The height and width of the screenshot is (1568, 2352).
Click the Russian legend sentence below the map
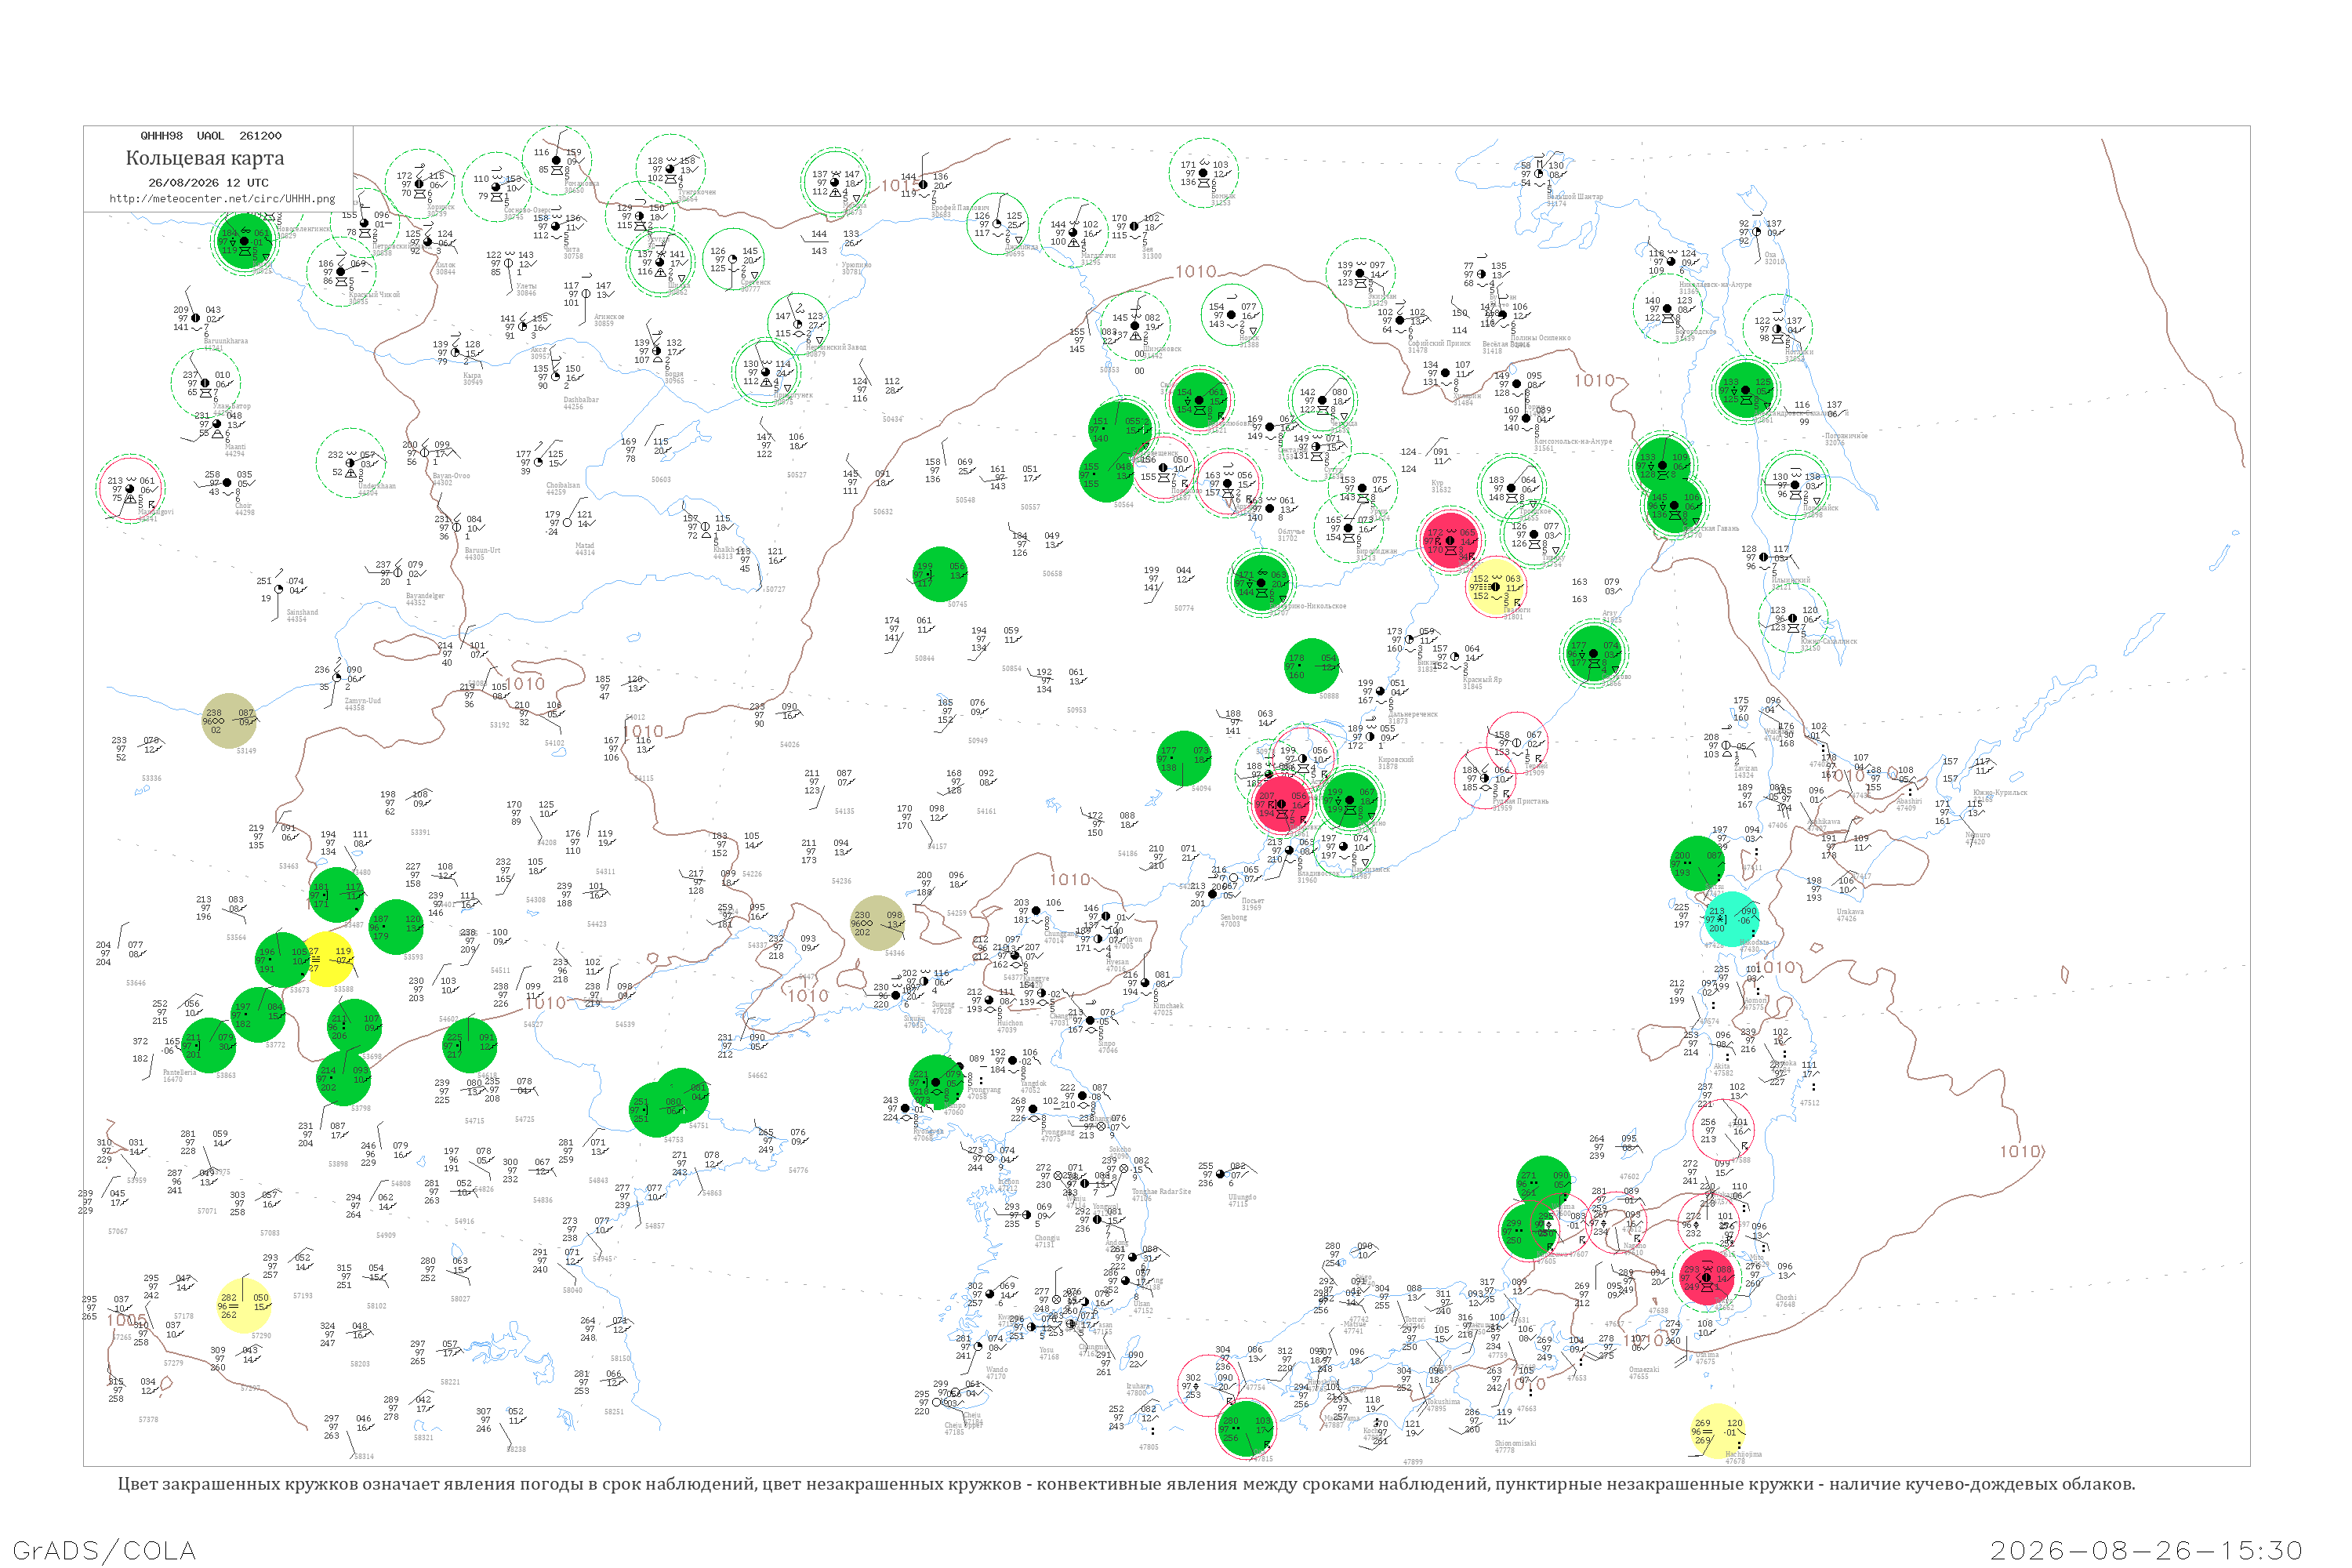pos(1126,1484)
